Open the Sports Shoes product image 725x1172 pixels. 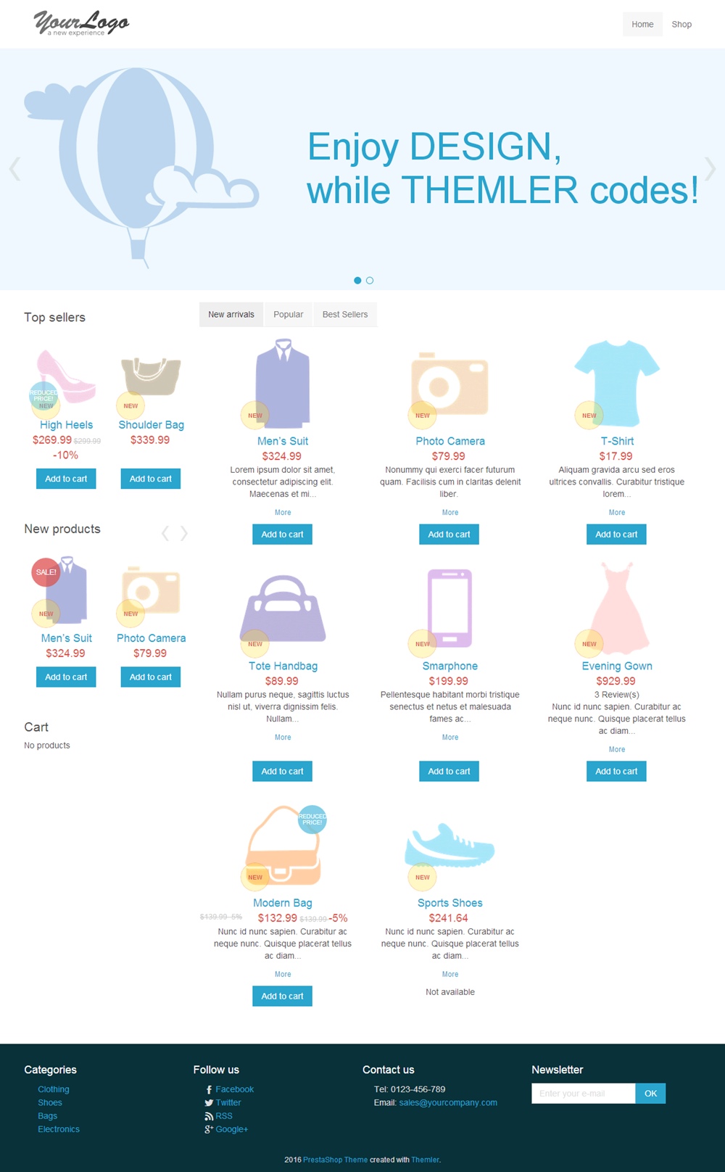pyautogui.click(x=450, y=845)
